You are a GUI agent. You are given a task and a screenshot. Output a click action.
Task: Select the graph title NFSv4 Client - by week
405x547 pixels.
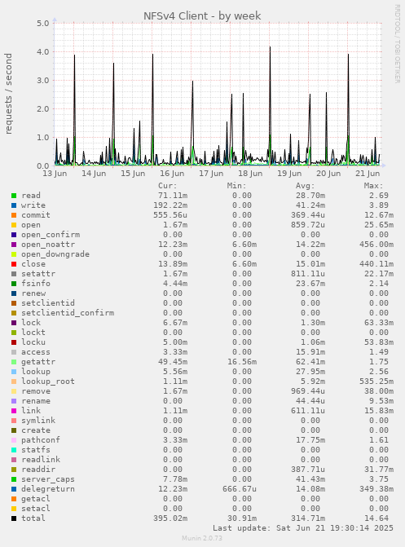click(202, 15)
